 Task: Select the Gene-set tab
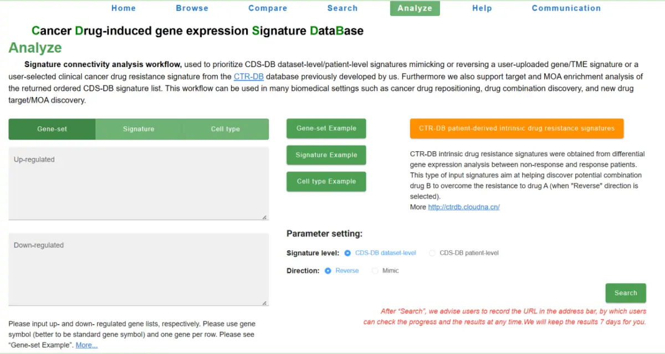(52, 129)
